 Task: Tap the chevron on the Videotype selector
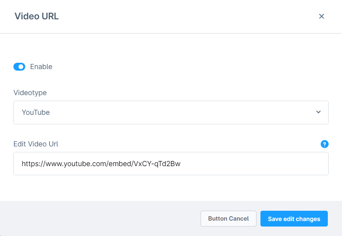318,112
